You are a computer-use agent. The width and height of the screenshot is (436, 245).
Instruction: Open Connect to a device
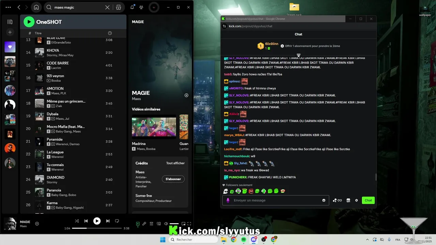coord(159,224)
